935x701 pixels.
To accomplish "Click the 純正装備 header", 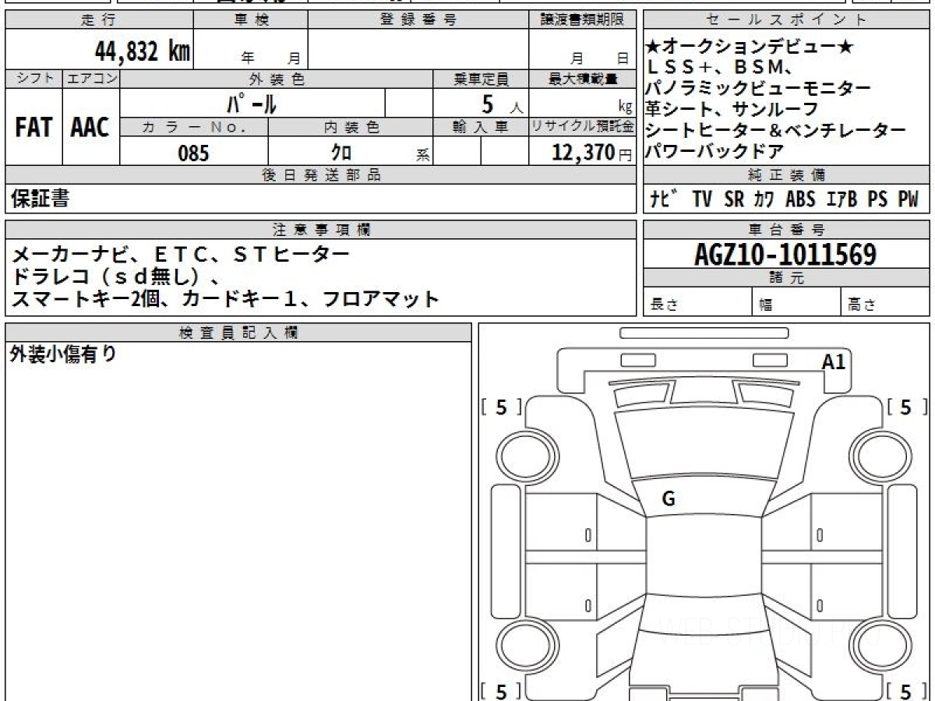I will pyautogui.click(x=787, y=174).
